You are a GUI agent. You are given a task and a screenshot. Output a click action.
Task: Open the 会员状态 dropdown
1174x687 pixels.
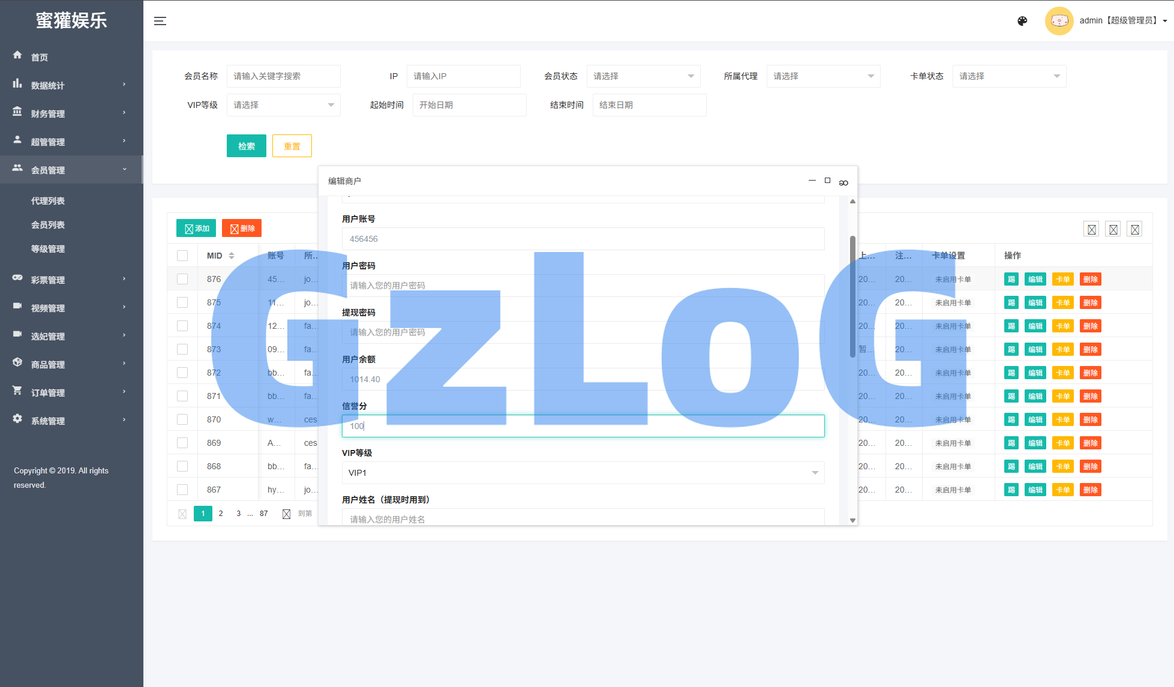point(643,76)
